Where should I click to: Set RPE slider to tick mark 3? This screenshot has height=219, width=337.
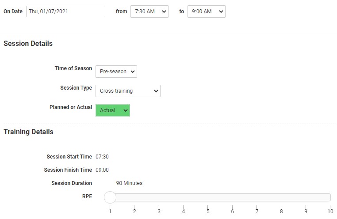tap(159, 197)
